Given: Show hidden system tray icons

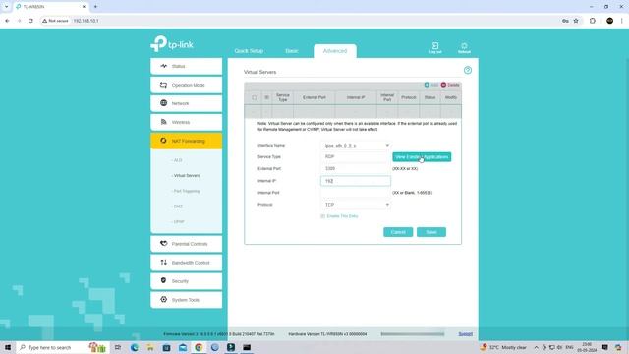Looking at the screenshot, I should (x=536, y=347).
